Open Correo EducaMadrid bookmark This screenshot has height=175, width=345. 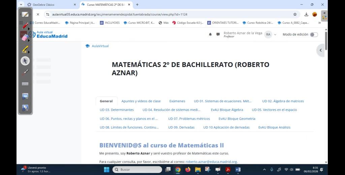tap(45, 23)
